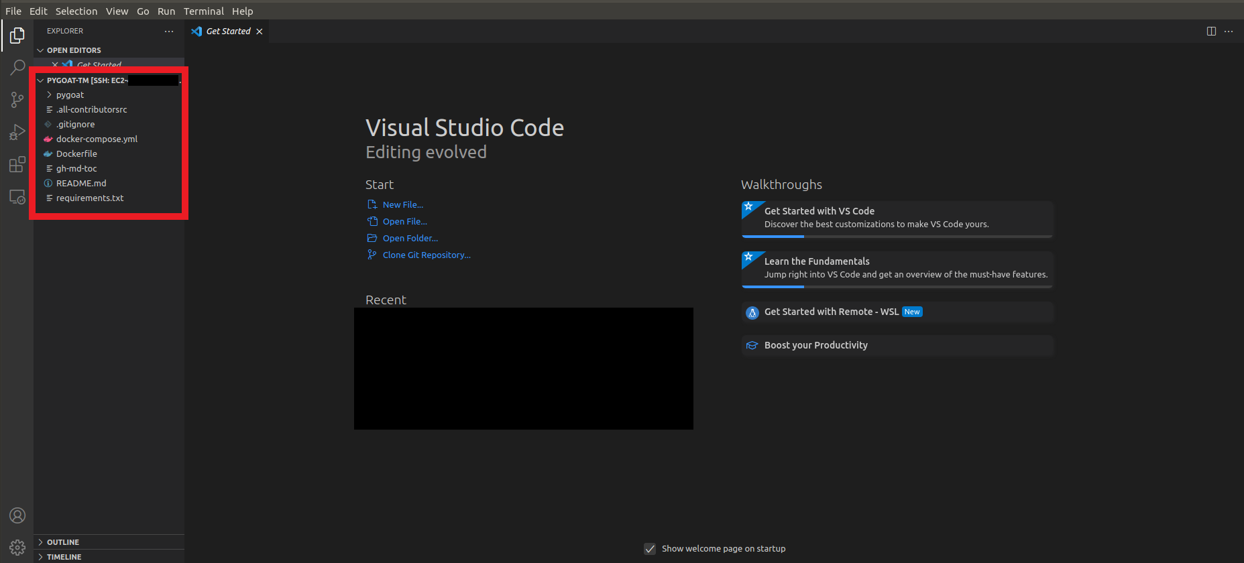The width and height of the screenshot is (1244, 563).
Task: Click progress bar under Get Started with VS Code
Action: [897, 236]
